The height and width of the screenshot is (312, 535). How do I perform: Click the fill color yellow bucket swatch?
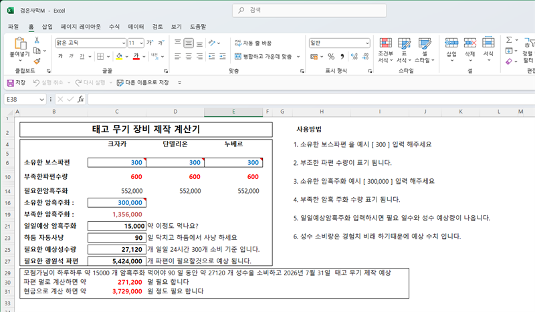119,57
